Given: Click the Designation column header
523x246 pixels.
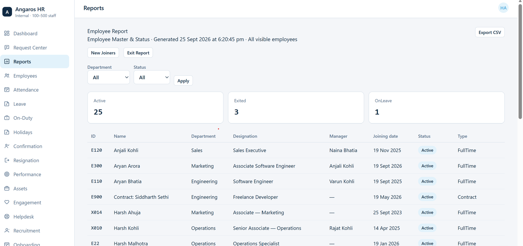Looking at the screenshot, I should 245,136.
